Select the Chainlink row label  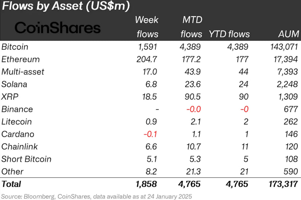20,147
